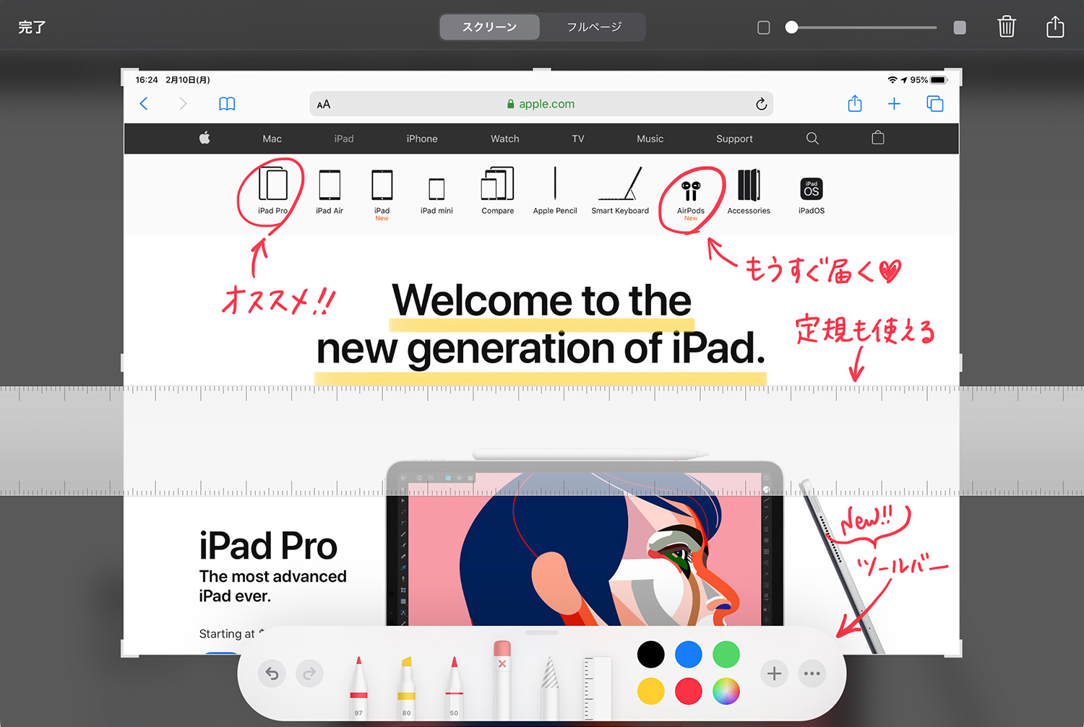Viewport: 1084px width, 727px height.
Task: Switch to the フルページ tab
Action: (x=593, y=27)
